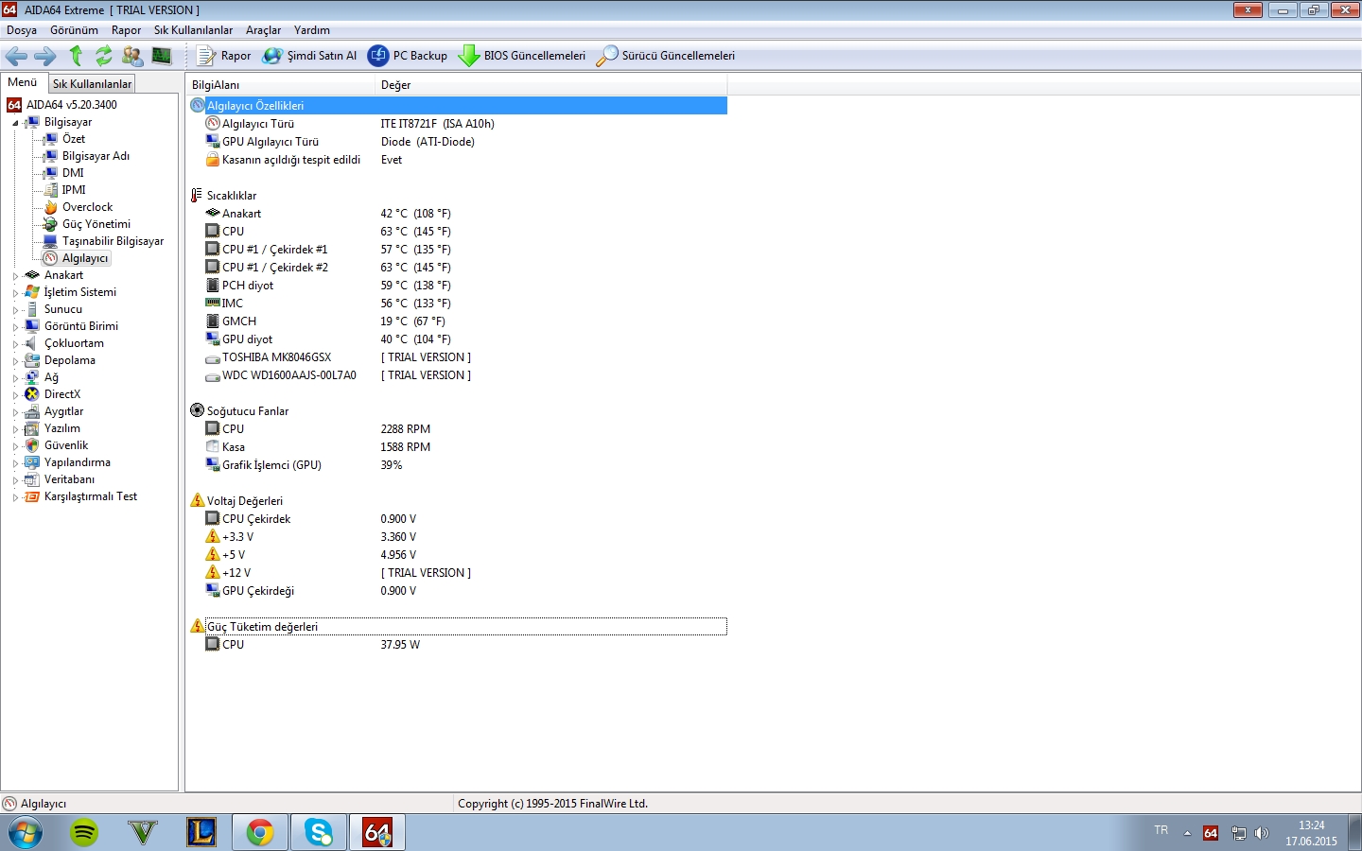Open BIOS Güncellemeleri
Image resolution: width=1362 pixels, height=851 pixels.
coord(522,56)
